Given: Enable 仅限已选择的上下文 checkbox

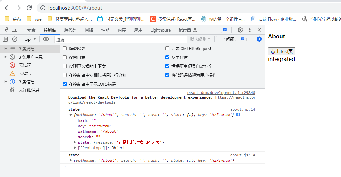Looking at the screenshot, I should pos(65,67).
